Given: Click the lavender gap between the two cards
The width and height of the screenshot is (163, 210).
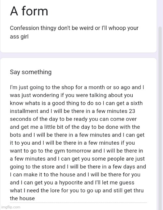Looking at the screenshot, I should pos(78,55).
